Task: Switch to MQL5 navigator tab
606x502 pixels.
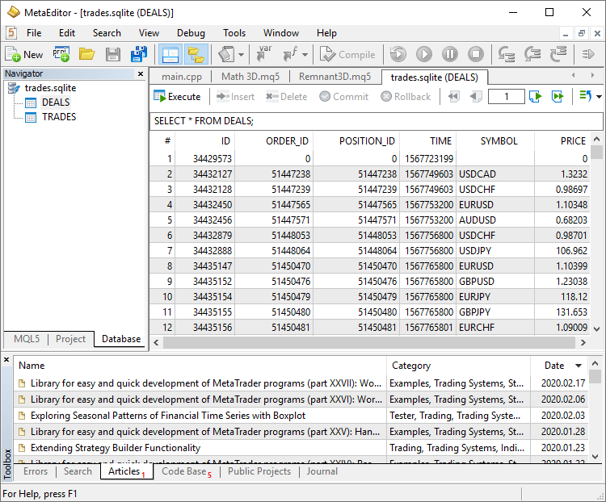Action: 27,339
